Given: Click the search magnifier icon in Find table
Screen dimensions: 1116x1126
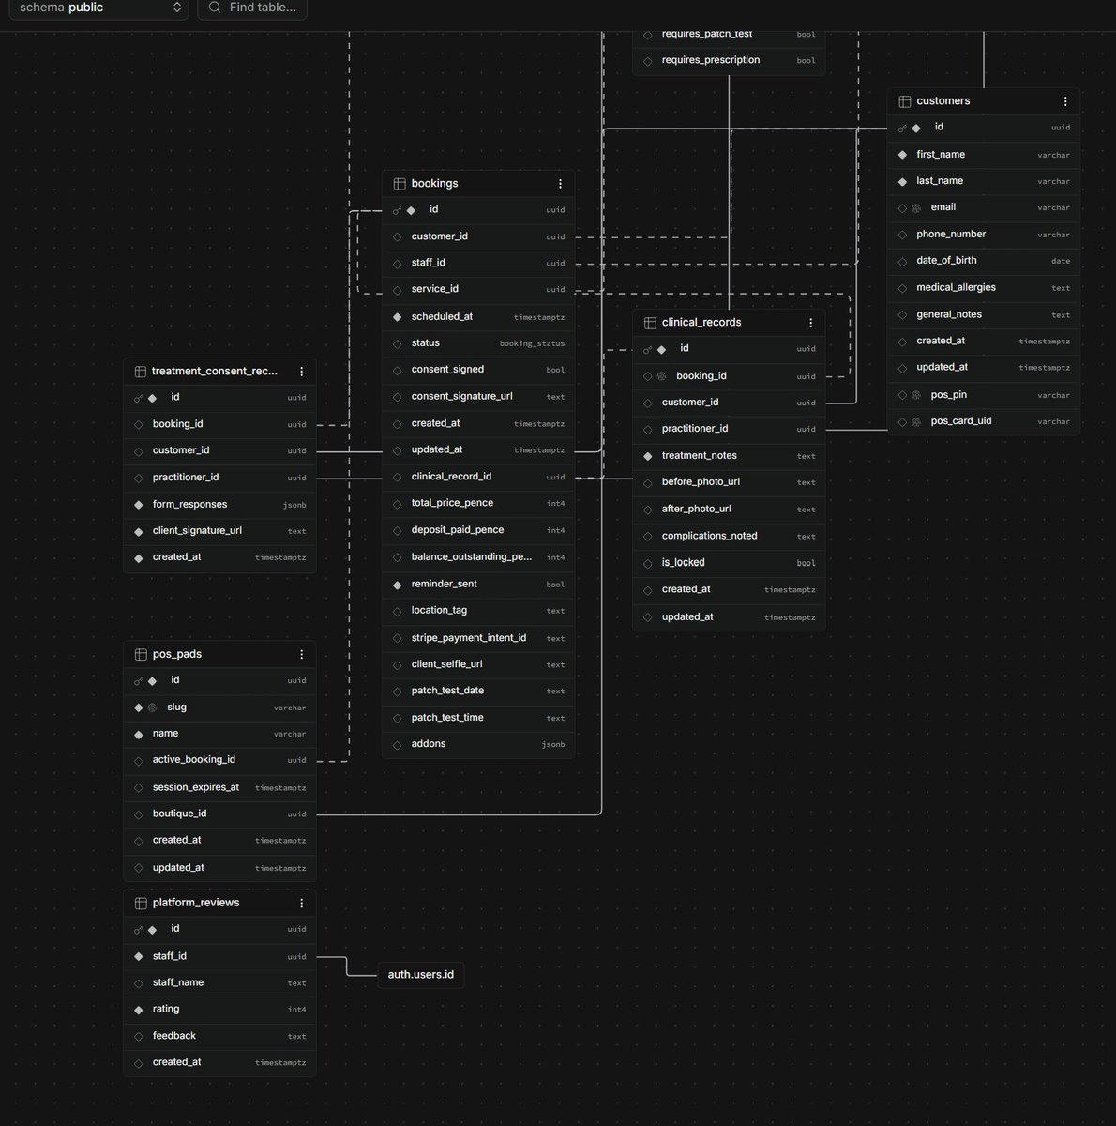Looking at the screenshot, I should pos(215,8).
